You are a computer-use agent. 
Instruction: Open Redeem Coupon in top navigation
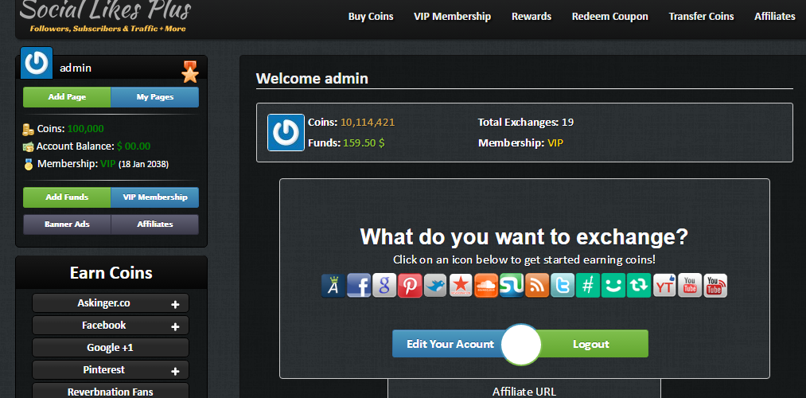point(610,17)
